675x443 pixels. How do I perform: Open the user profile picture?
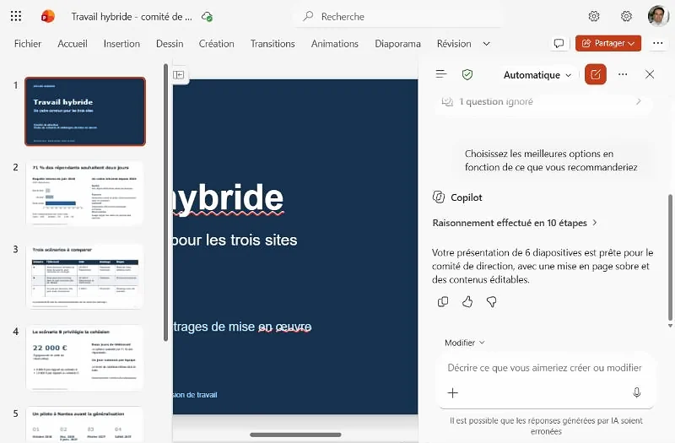(x=658, y=16)
